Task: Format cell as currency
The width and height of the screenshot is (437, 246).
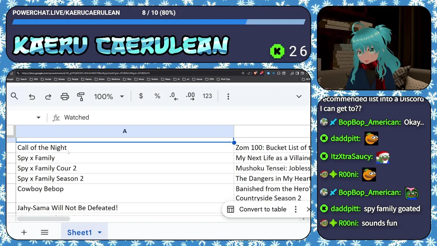Action: pyautogui.click(x=141, y=96)
